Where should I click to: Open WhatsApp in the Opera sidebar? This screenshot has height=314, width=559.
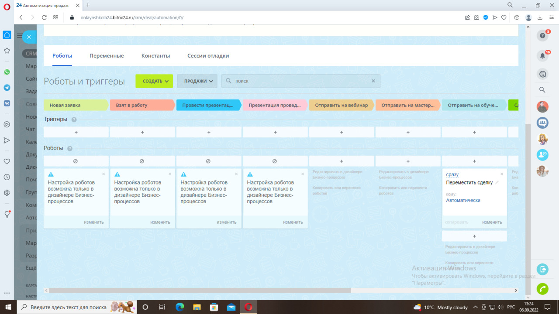click(x=7, y=72)
